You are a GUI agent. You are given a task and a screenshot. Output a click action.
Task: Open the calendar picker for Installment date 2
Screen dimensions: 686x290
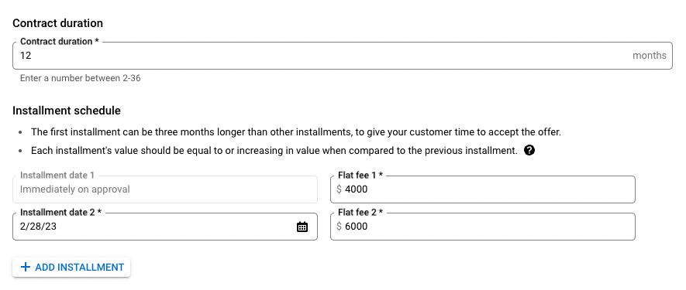tap(302, 227)
